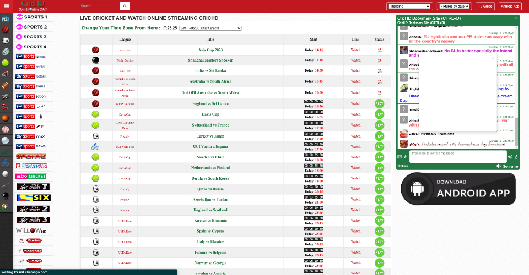The width and height of the screenshot is (529, 275).
Task: Open Sky Sports Football channel
Action: point(31,76)
